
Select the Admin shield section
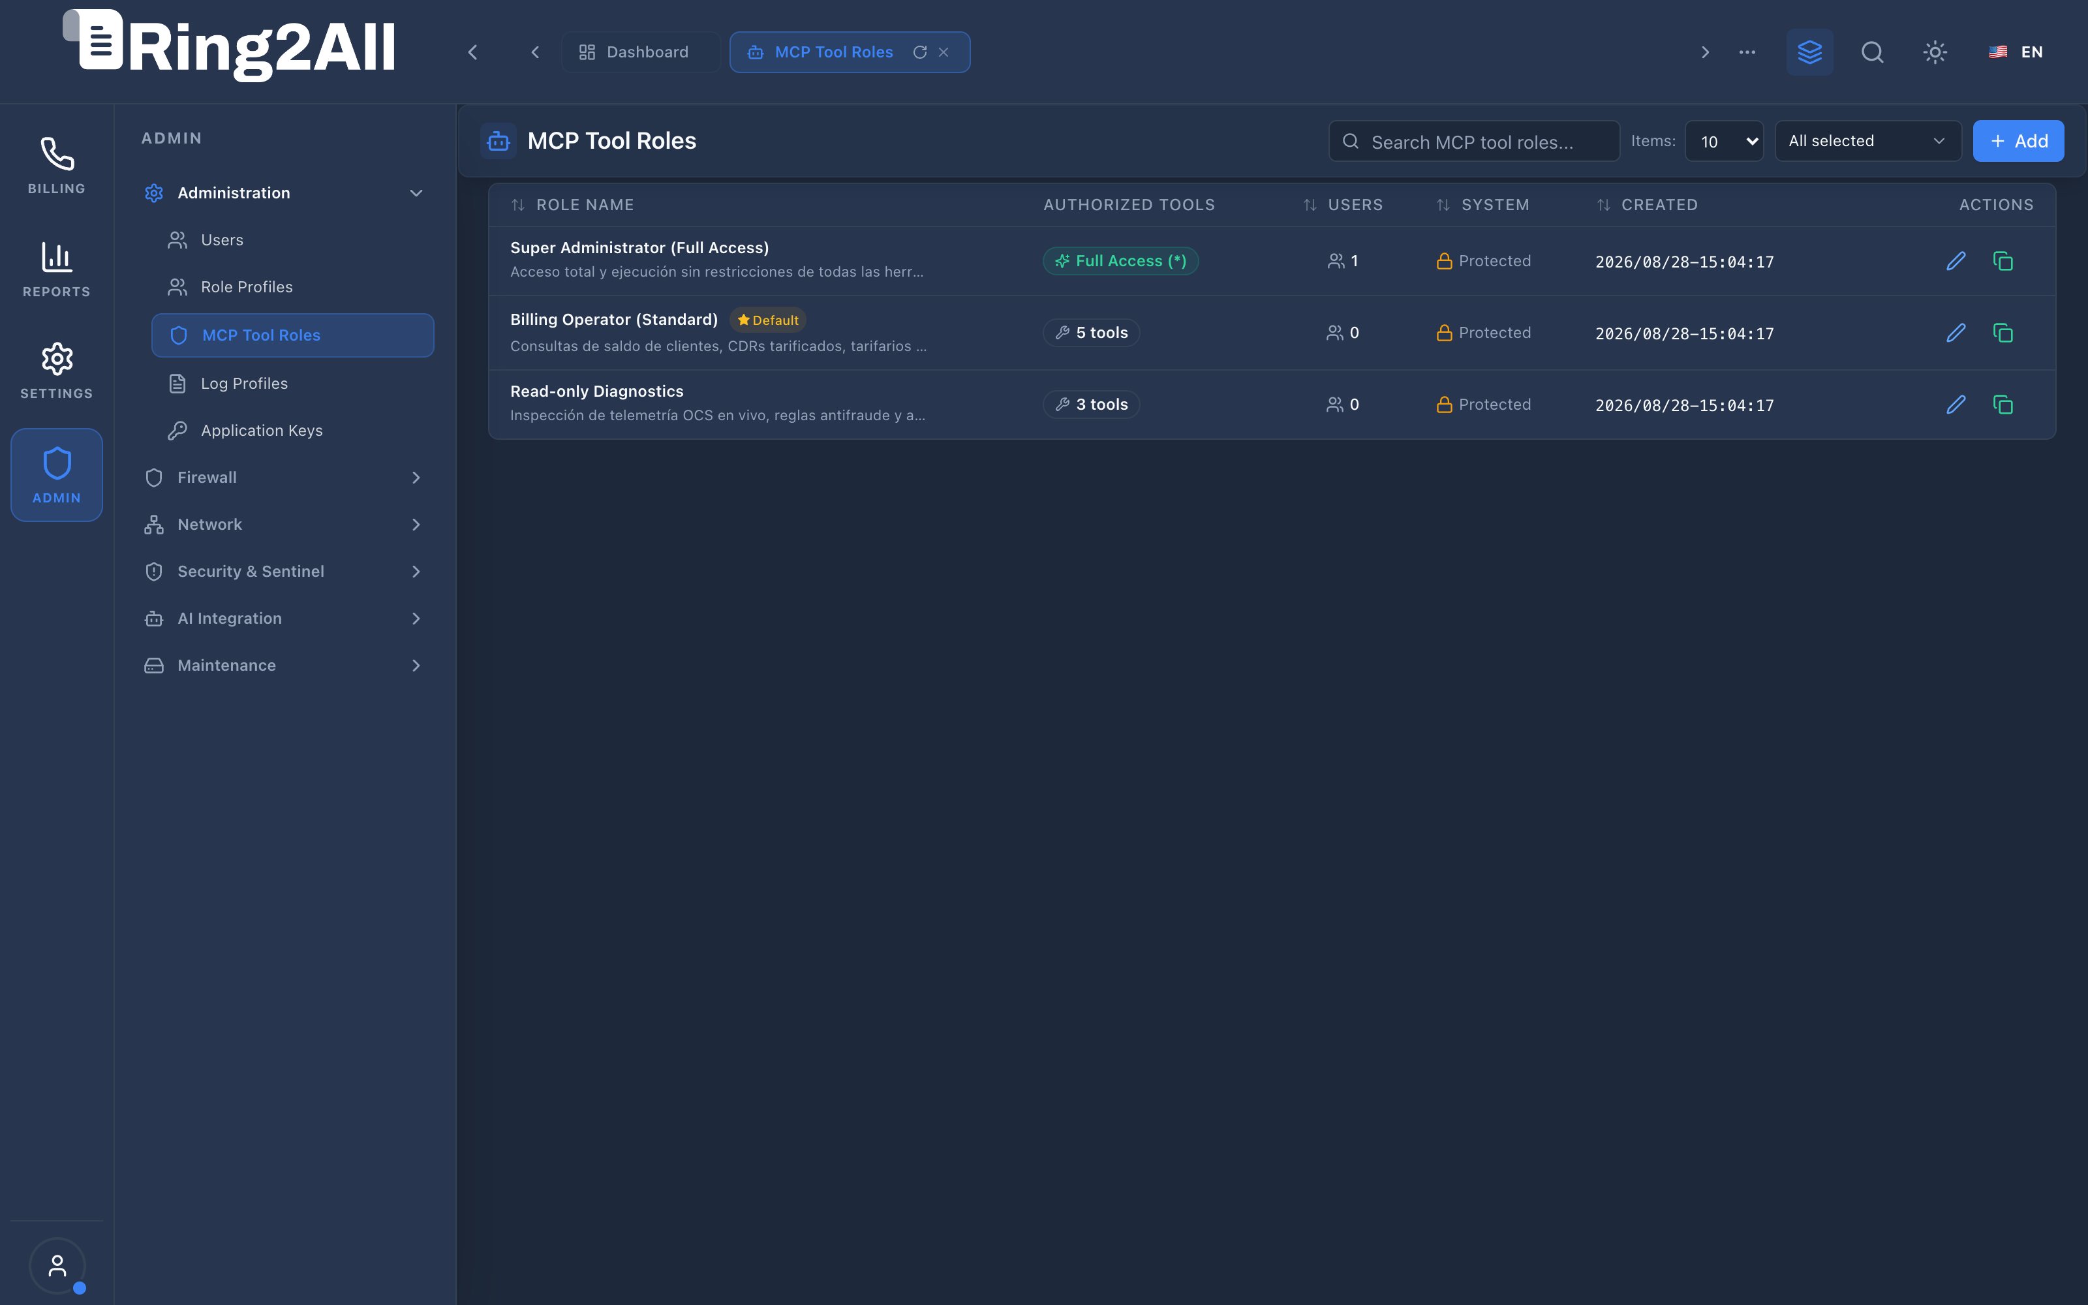tap(57, 475)
